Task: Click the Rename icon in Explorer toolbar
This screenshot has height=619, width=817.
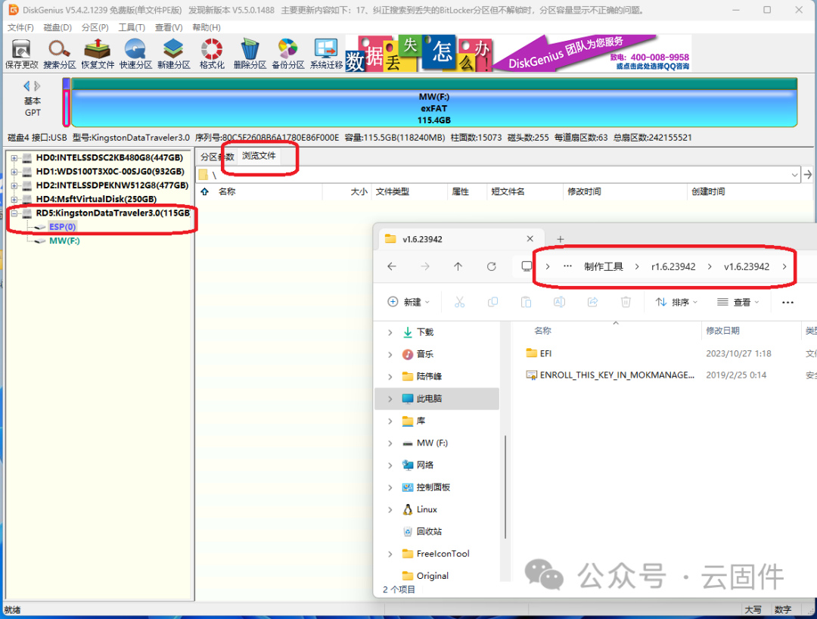Action: 559,302
